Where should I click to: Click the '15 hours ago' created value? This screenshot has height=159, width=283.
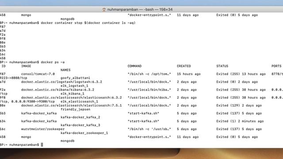(189, 74)
